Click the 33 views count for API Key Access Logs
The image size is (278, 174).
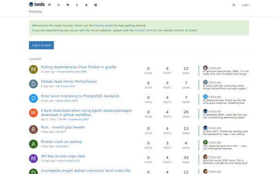(x=186, y=158)
